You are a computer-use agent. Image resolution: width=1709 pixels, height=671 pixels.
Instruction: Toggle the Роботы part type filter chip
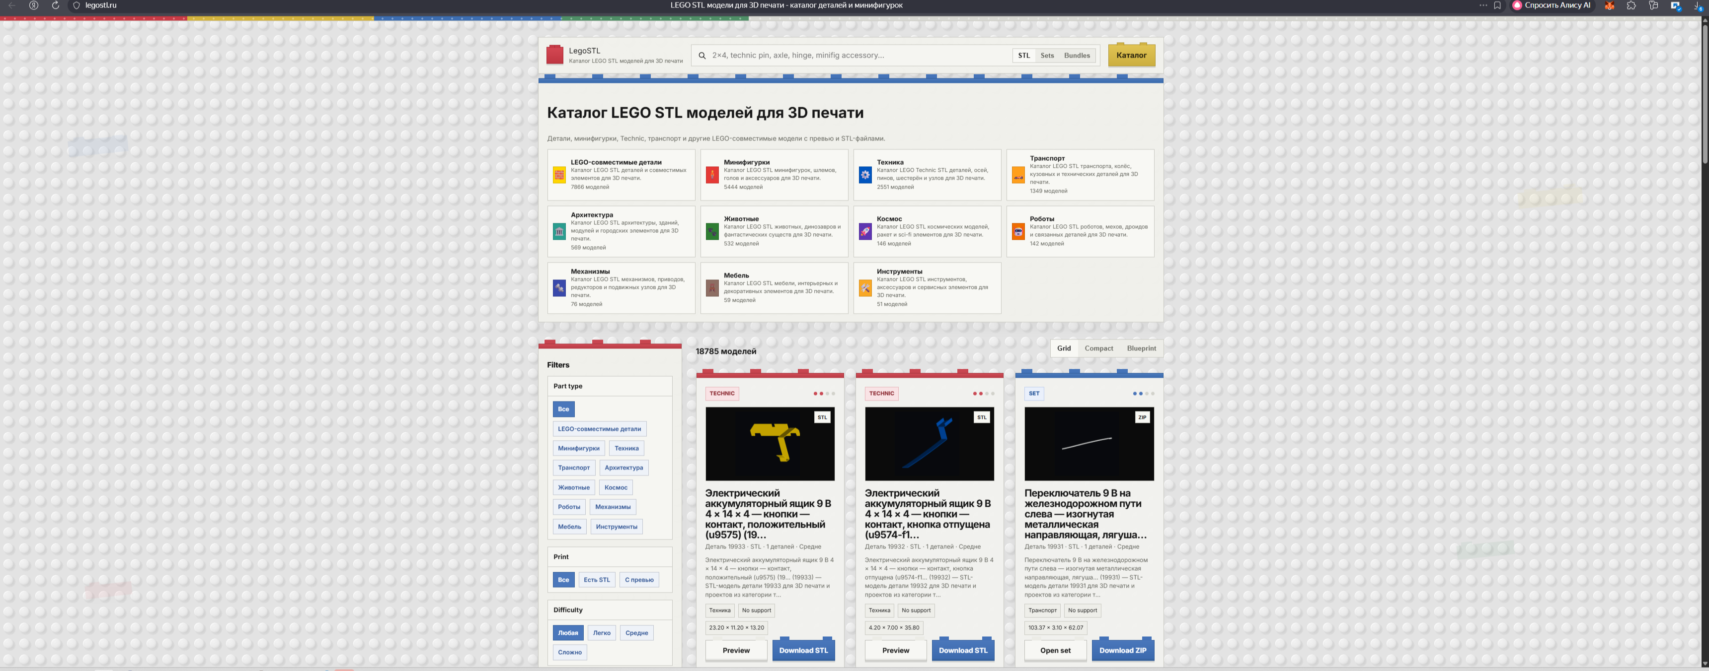pyautogui.click(x=569, y=507)
